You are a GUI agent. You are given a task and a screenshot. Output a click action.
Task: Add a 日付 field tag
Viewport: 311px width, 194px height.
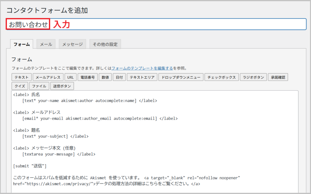click(x=119, y=77)
